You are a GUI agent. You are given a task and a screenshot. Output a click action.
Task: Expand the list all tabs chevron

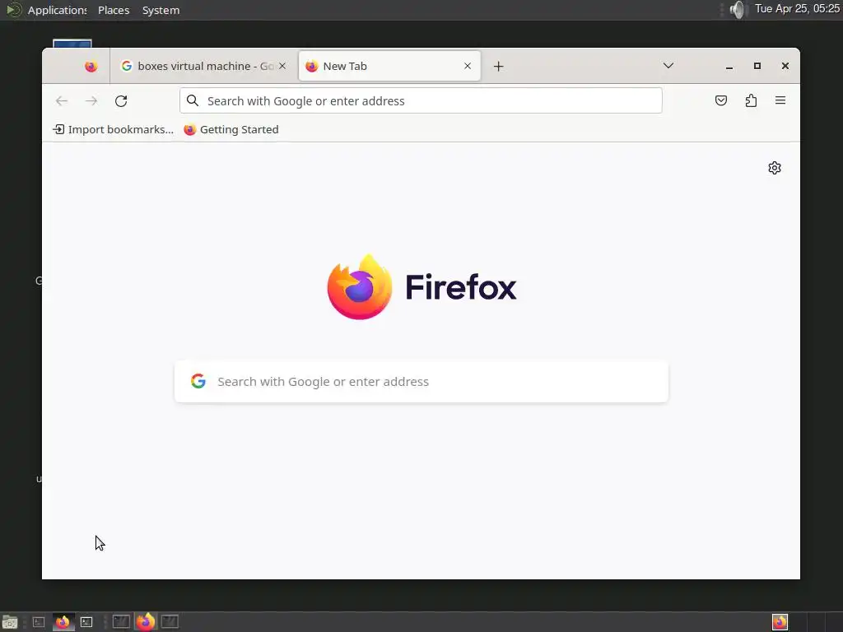(668, 66)
